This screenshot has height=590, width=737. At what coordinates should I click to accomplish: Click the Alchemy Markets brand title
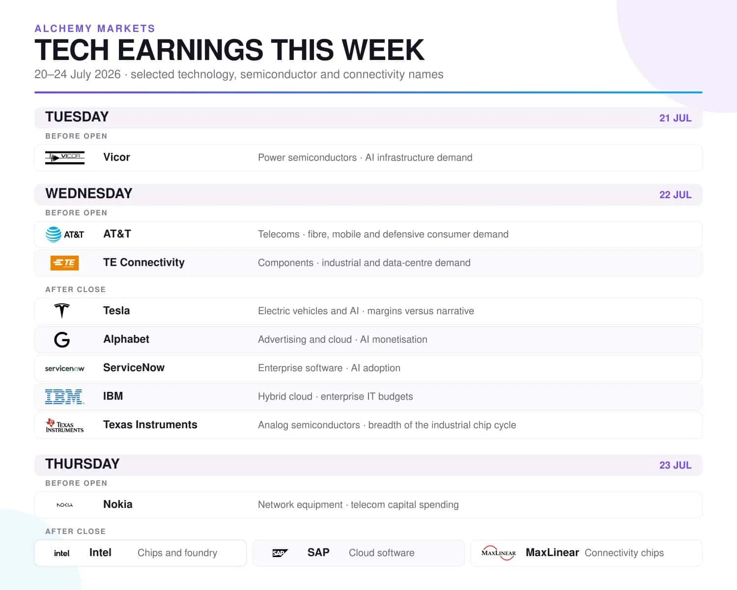click(x=95, y=29)
